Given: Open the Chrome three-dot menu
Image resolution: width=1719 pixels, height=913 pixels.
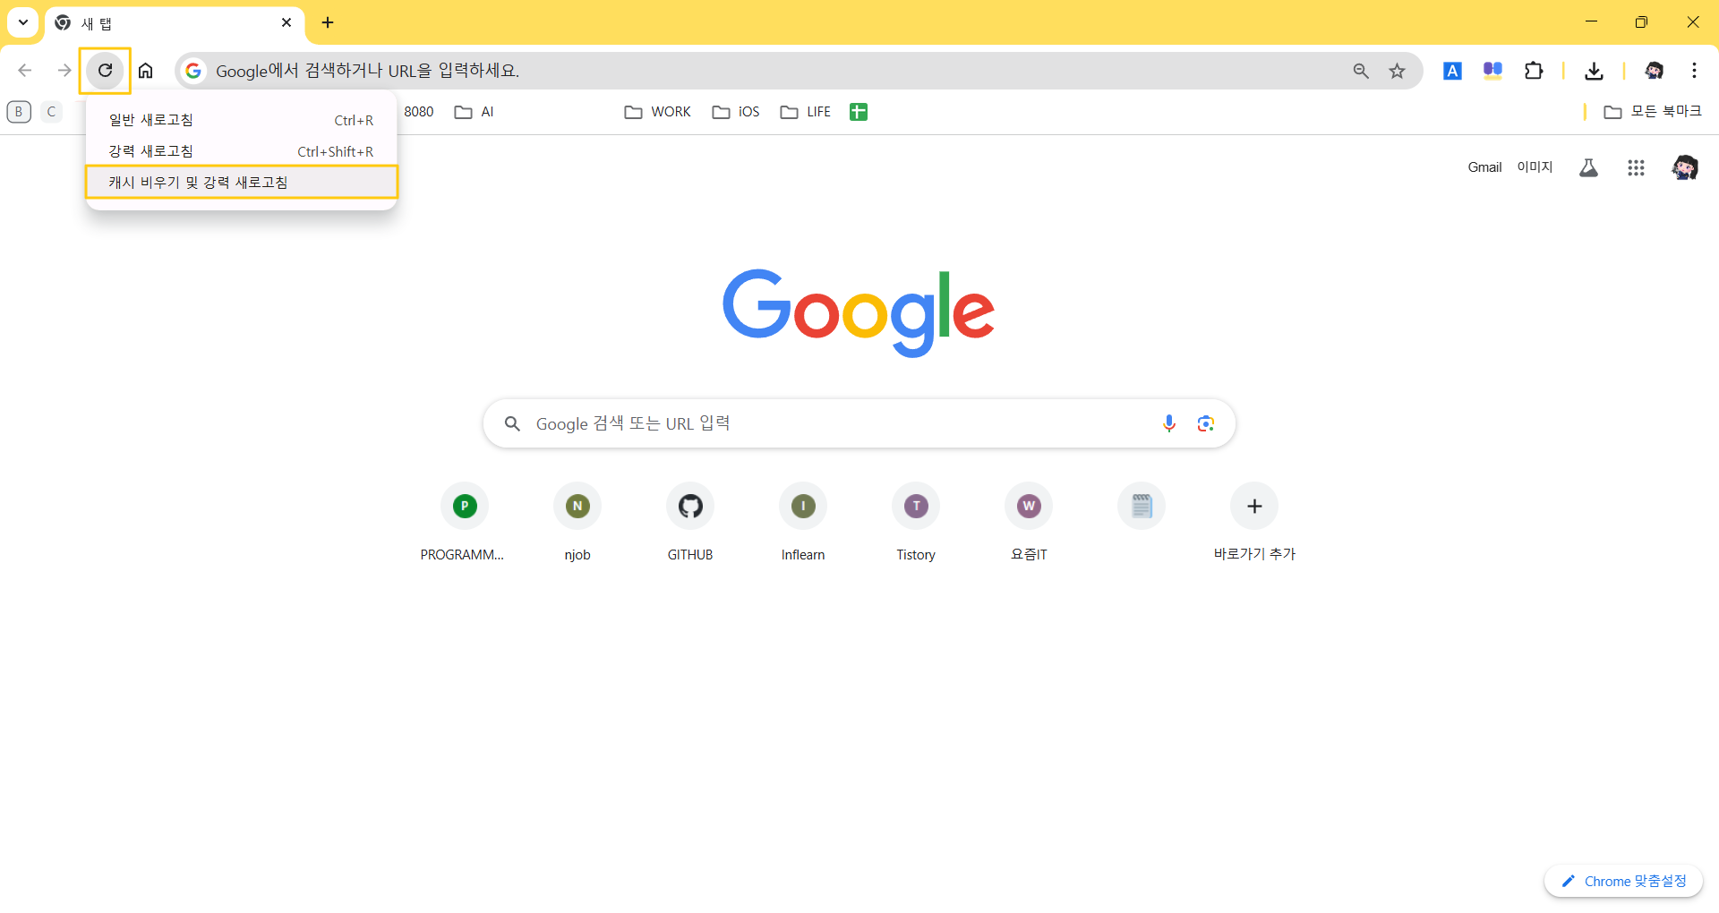Looking at the screenshot, I should click(1694, 71).
